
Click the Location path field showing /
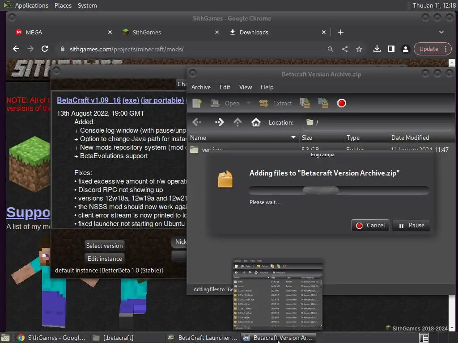pyautogui.click(x=378, y=122)
